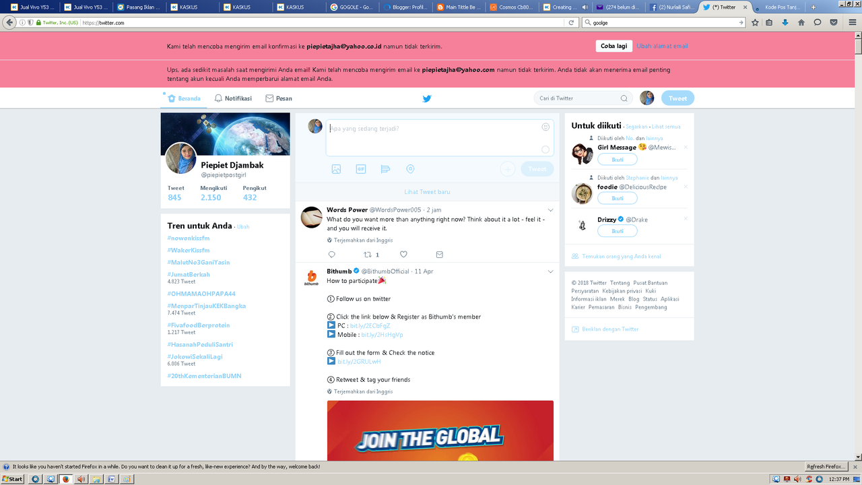Switch to GOGOLE browser tab
This screenshot has width=862, height=485.
coord(354,7)
